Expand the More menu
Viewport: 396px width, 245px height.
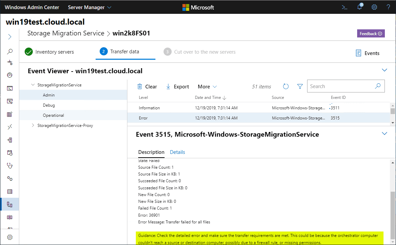207,87
